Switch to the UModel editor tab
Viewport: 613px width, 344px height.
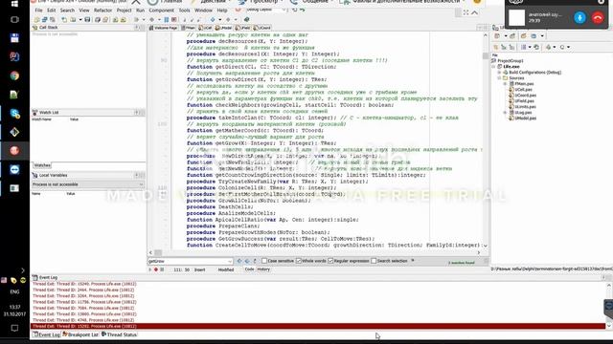pos(223,28)
